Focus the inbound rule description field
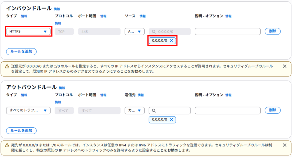This screenshot has width=292, height=157. click(228, 31)
